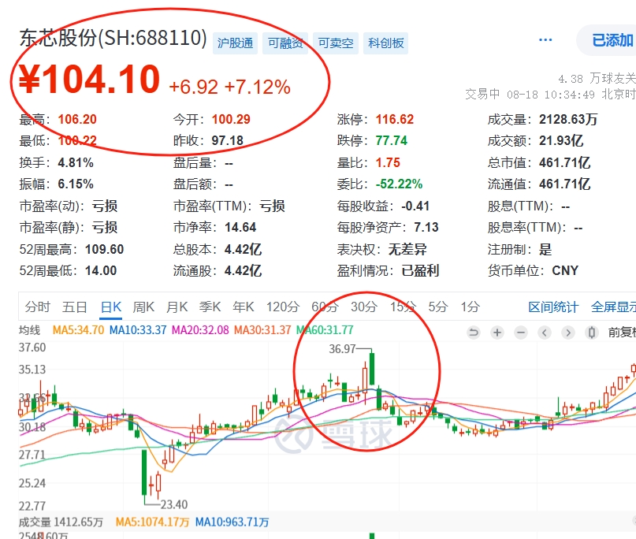Click the volume MA10:963.71万 label

point(232,522)
